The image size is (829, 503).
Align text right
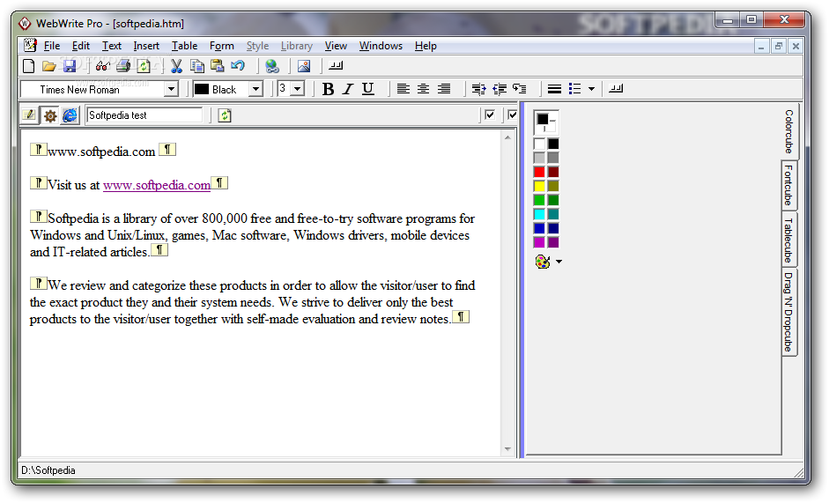pyautogui.click(x=444, y=89)
